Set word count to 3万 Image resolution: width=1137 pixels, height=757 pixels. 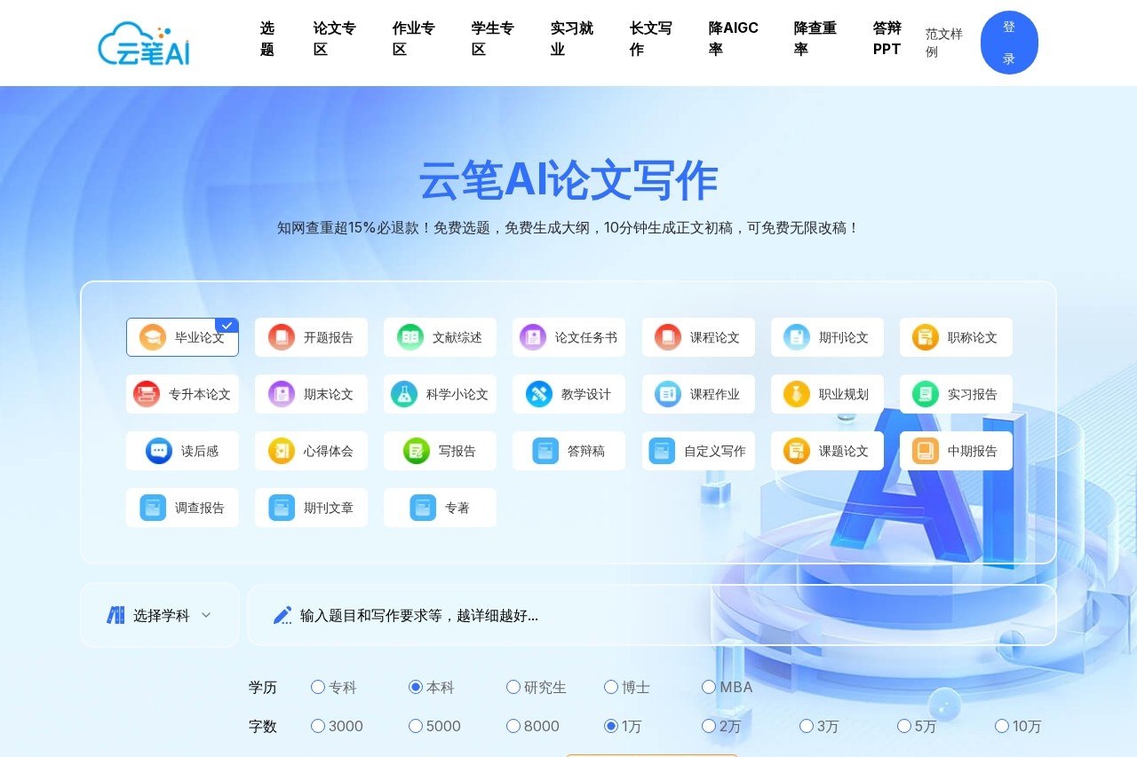(x=807, y=726)
